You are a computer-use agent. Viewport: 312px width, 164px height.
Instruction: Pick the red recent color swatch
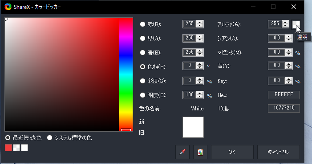8,148
